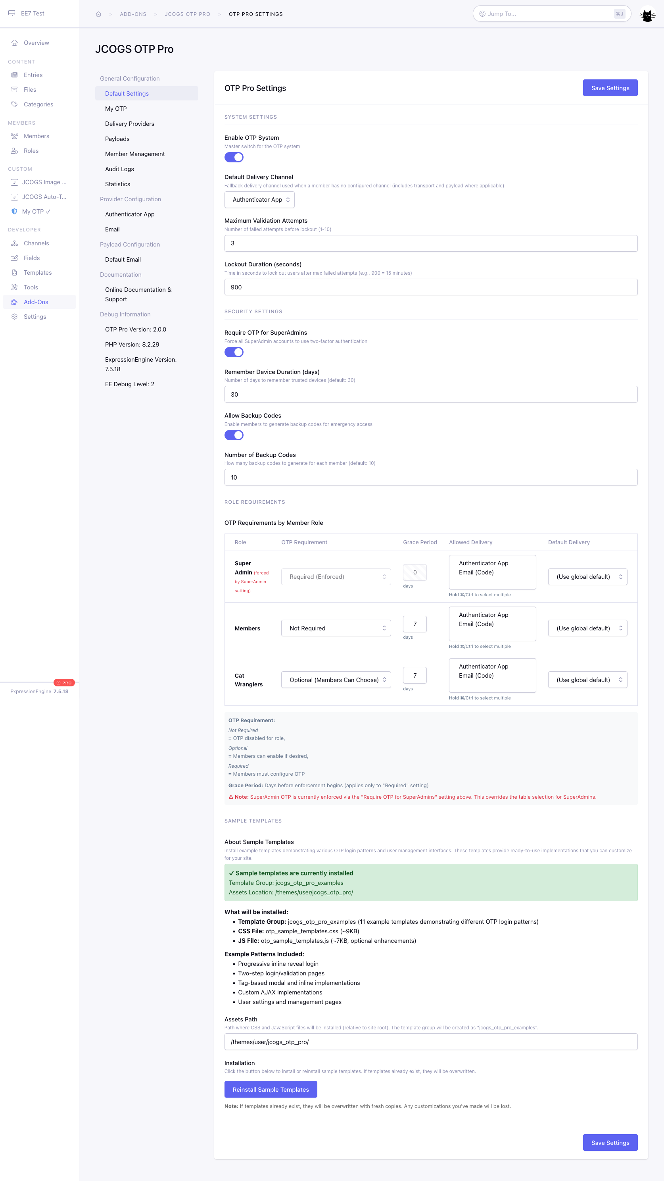Click the top Save Settings button
This screenshot has width=664, height=1181.
pyautogui.click(x=610, y=88)
